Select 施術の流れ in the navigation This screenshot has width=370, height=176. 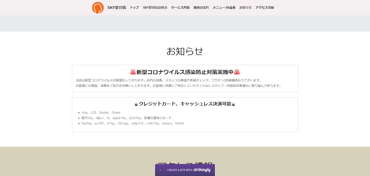[201, 8]
